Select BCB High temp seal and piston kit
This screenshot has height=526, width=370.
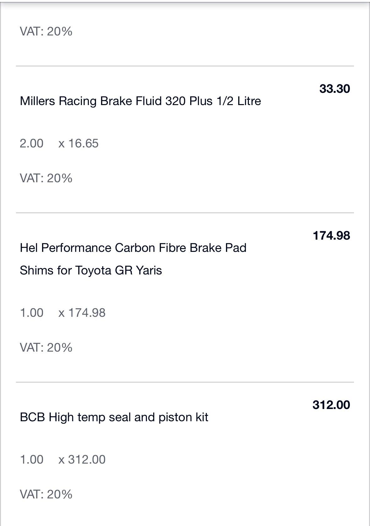click(114, 417)
